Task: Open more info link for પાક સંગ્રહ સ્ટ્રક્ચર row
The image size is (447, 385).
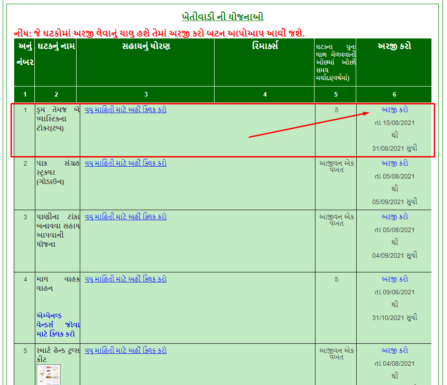Action: click(126, 163)
